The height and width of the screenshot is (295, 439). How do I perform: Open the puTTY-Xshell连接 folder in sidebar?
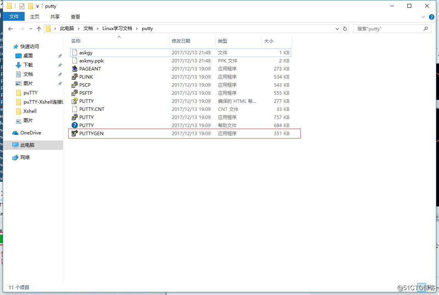pyautogui.click(x=40, y=102)
